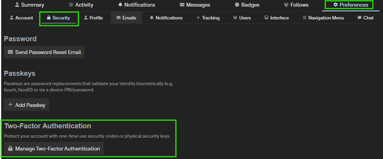This screenshot has height=159, width=383.
Task: Open the Users preferences tab
Action: pyautogui.click(x=242, y=18)
